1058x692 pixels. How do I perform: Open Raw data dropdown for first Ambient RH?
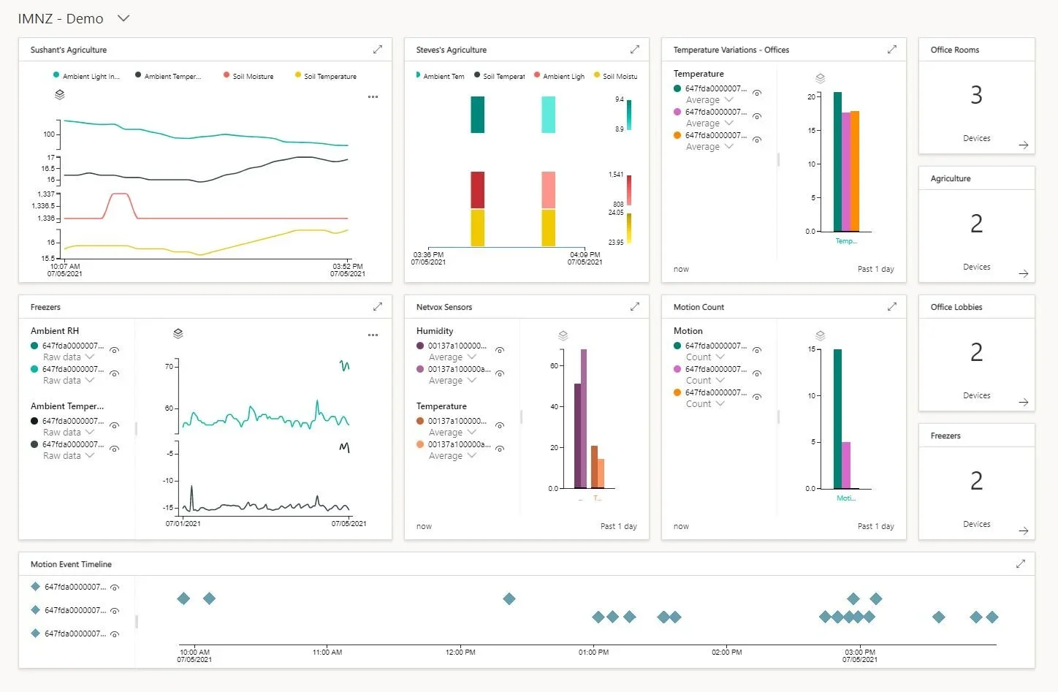(x=69, y=357)
